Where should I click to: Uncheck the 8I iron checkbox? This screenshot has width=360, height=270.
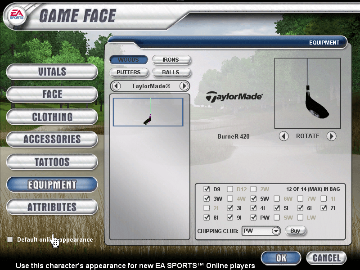(x=207, y=217)
